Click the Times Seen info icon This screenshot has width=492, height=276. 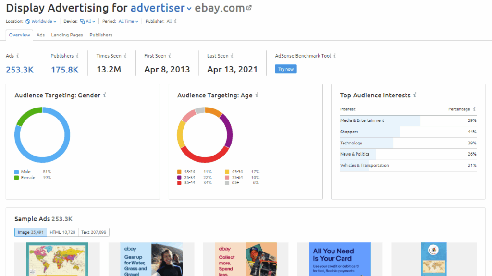tap(125, 56)
